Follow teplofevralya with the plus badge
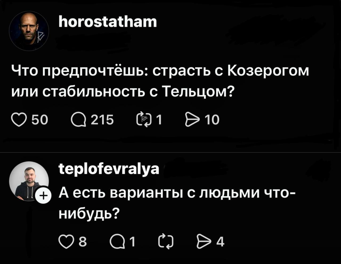341x264 pixels. [x=43, y=198]
